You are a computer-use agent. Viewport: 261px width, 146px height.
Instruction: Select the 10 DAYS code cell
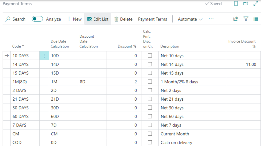pyautogui.click(x=25, y=56)
